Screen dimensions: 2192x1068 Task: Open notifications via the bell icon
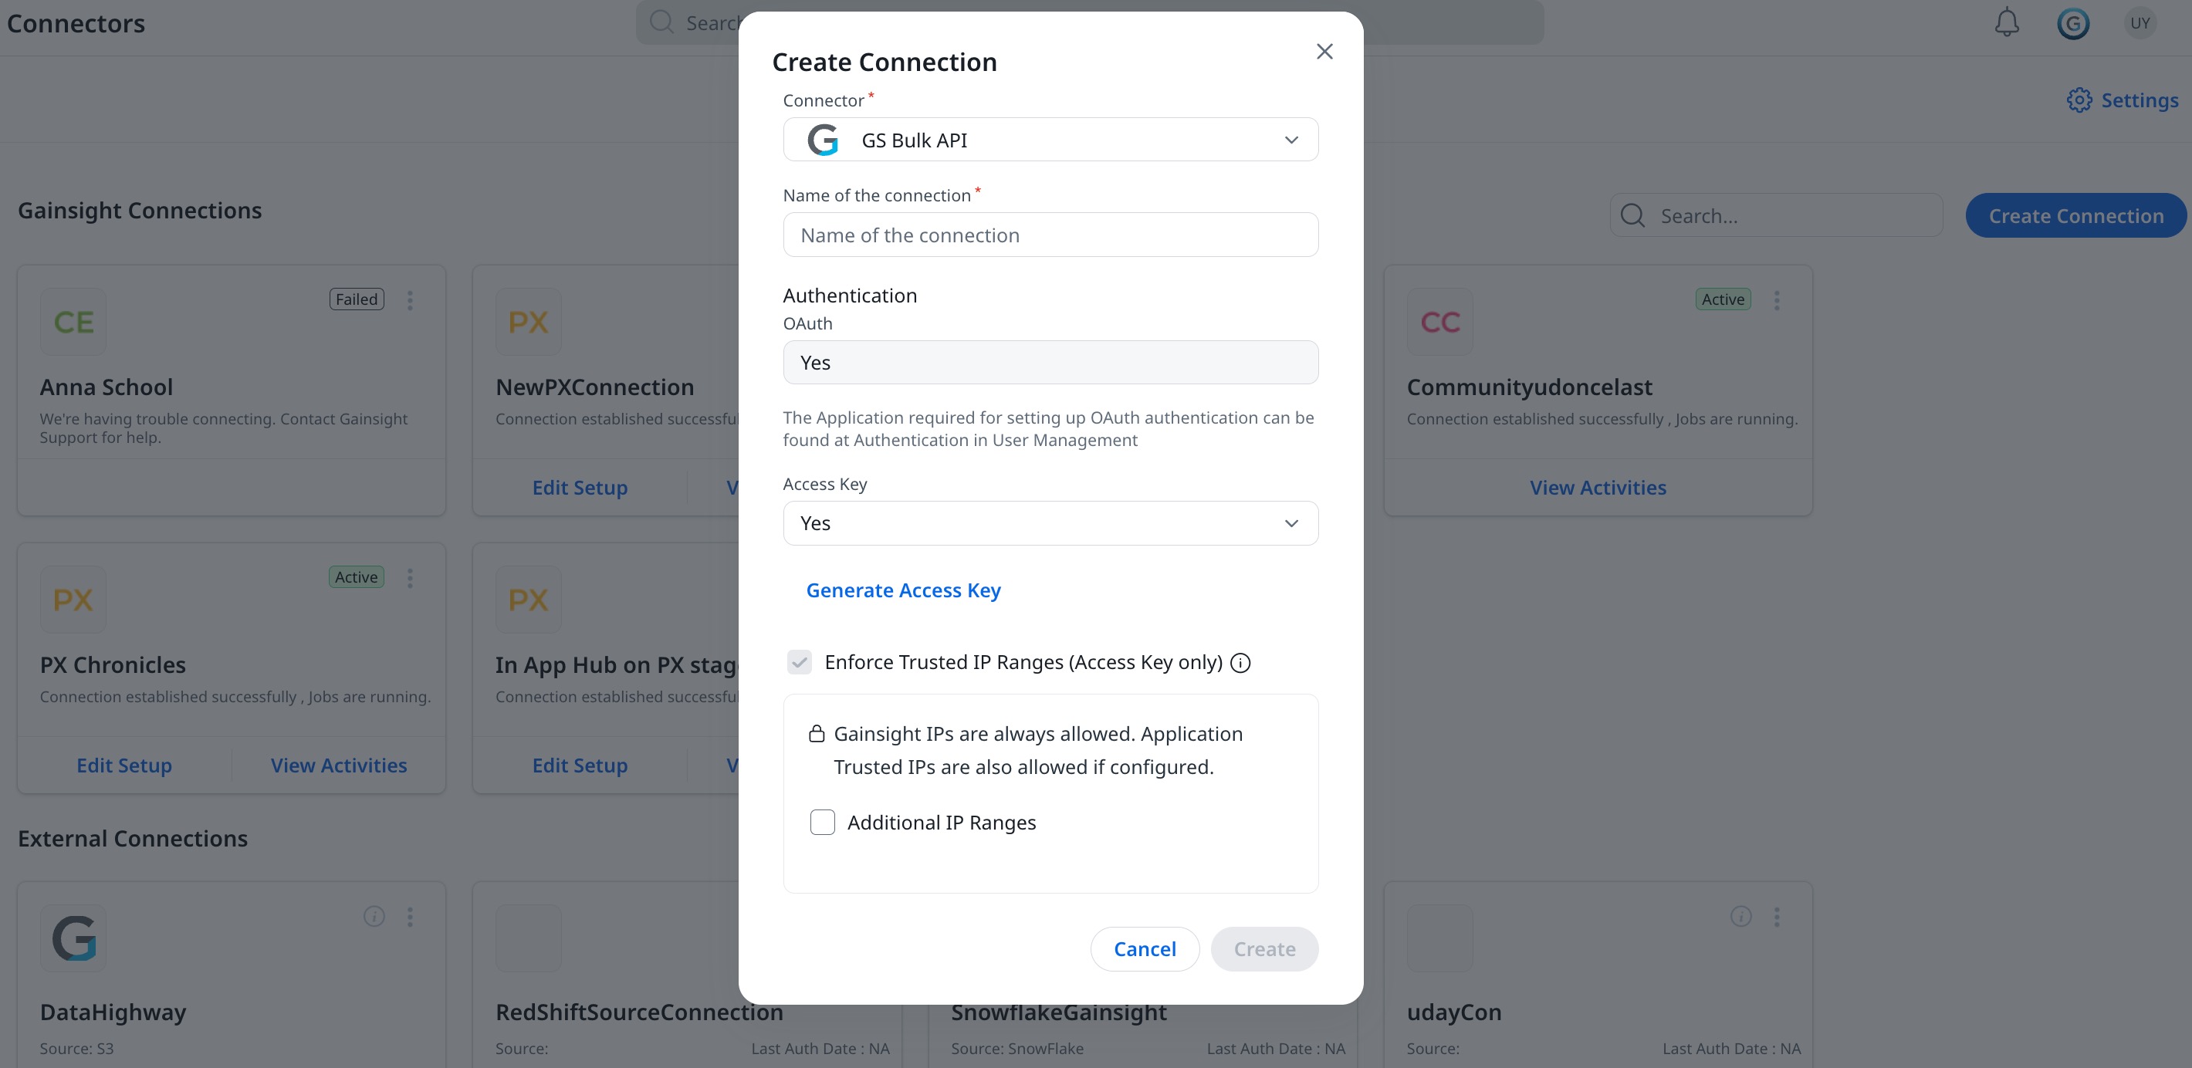2007,23
